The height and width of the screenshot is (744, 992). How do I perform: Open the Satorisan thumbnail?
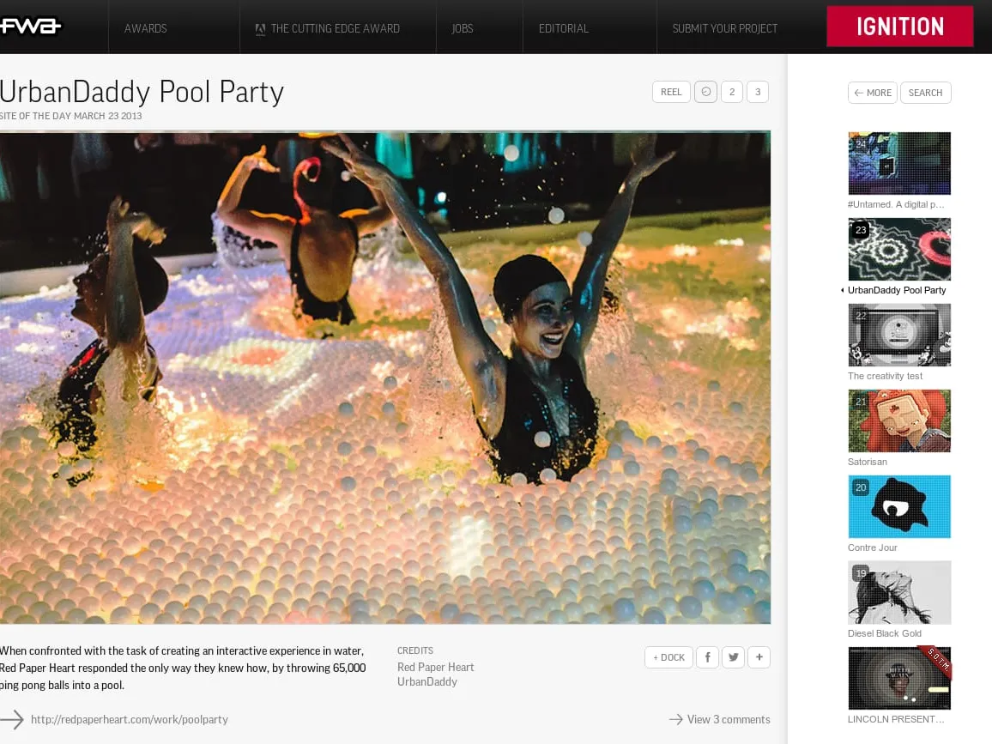click(899, 420)
